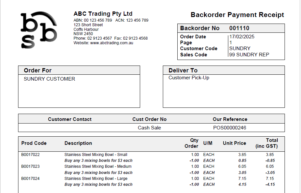Select product code B0017022

(x=30, y=155)
